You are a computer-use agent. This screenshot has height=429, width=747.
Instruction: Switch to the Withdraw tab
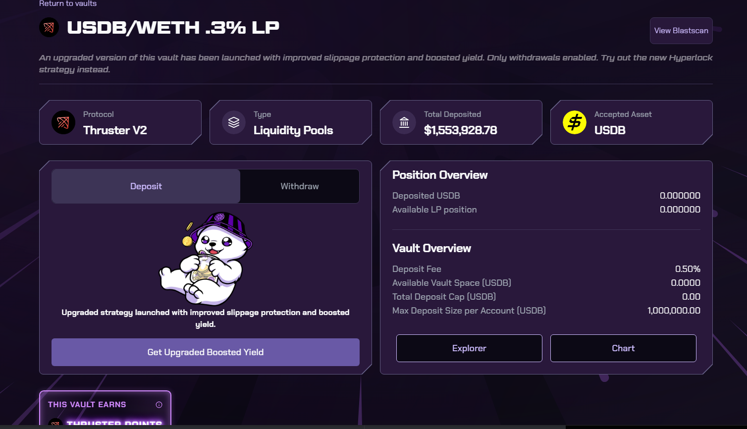tap(300, 186)
